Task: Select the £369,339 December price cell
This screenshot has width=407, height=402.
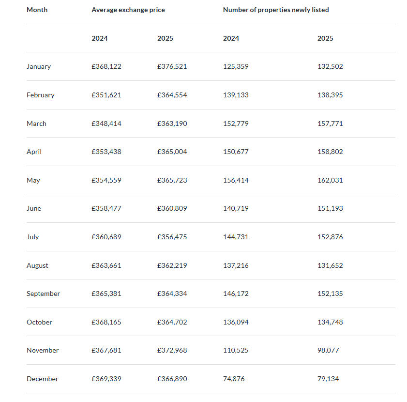Action: pyautogui.click(x=106, y=379)
